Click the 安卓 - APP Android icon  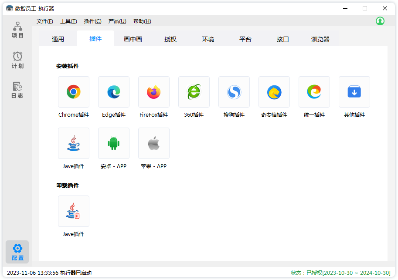[x=114, y=143]
